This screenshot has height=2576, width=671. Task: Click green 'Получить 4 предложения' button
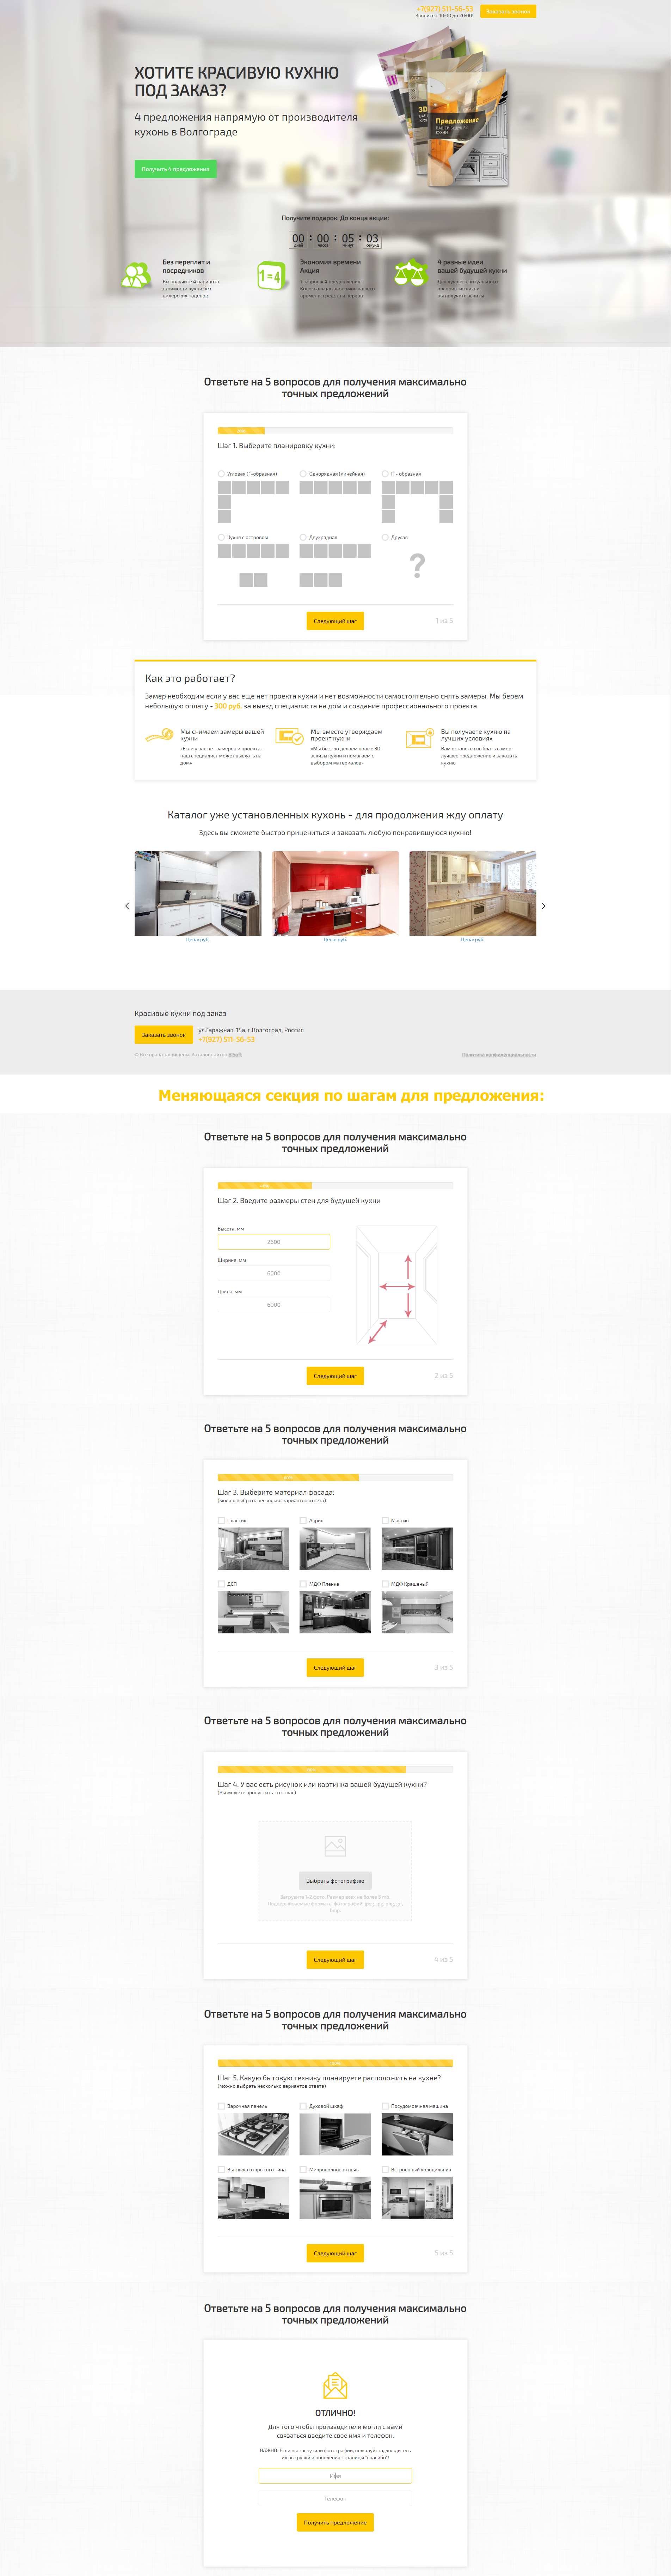tap(176, 169)
